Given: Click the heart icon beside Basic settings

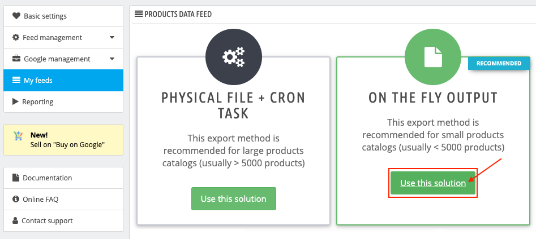Looking at the screenshot, I should coord(16,16).
